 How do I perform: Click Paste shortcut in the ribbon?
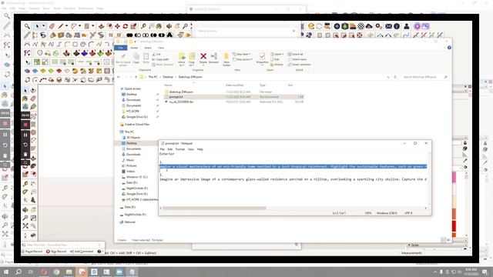click(163, 65)
